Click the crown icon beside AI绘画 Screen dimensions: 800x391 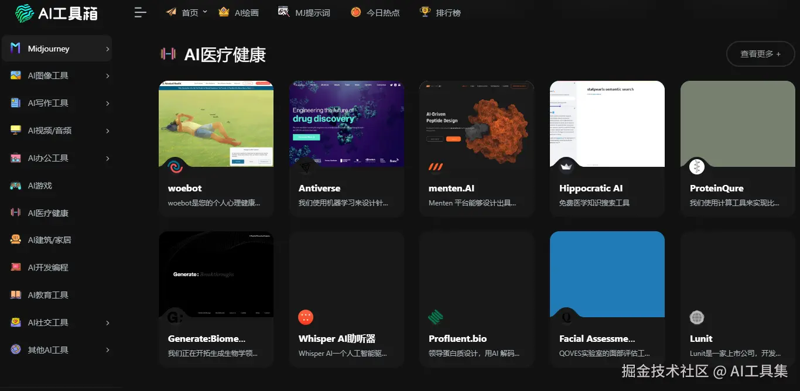[x=224, y=12]
